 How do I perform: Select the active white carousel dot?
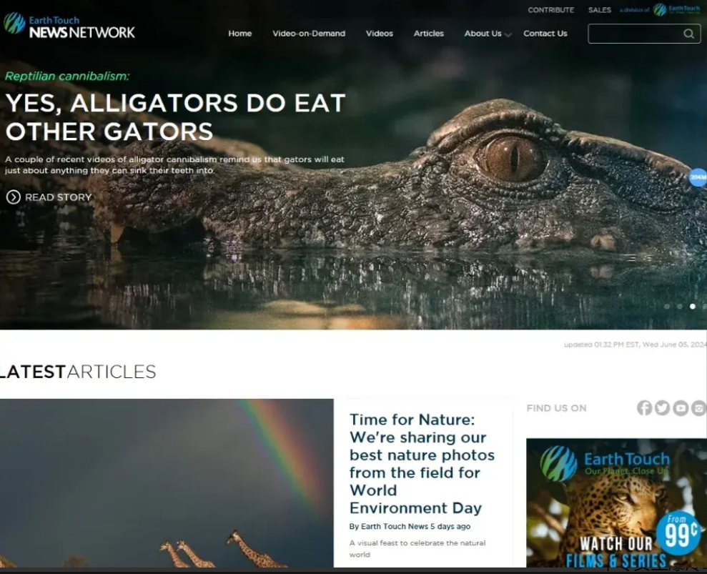tap(692, 306)
